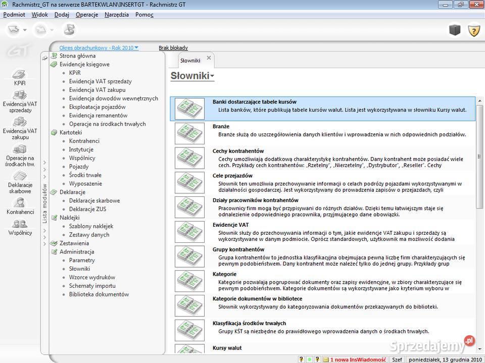This screenshot has height=363, width=485.
Task: Open Strona główna in module tree
Action: pos(77,56)
